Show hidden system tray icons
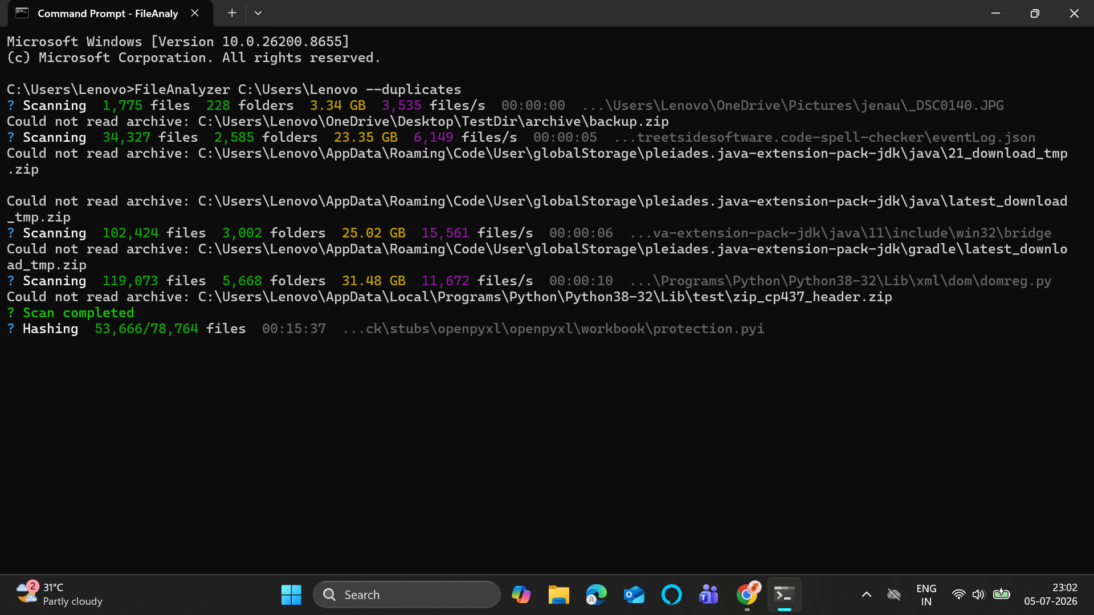Screen dimensions: 1094x615 coord(866,594)
